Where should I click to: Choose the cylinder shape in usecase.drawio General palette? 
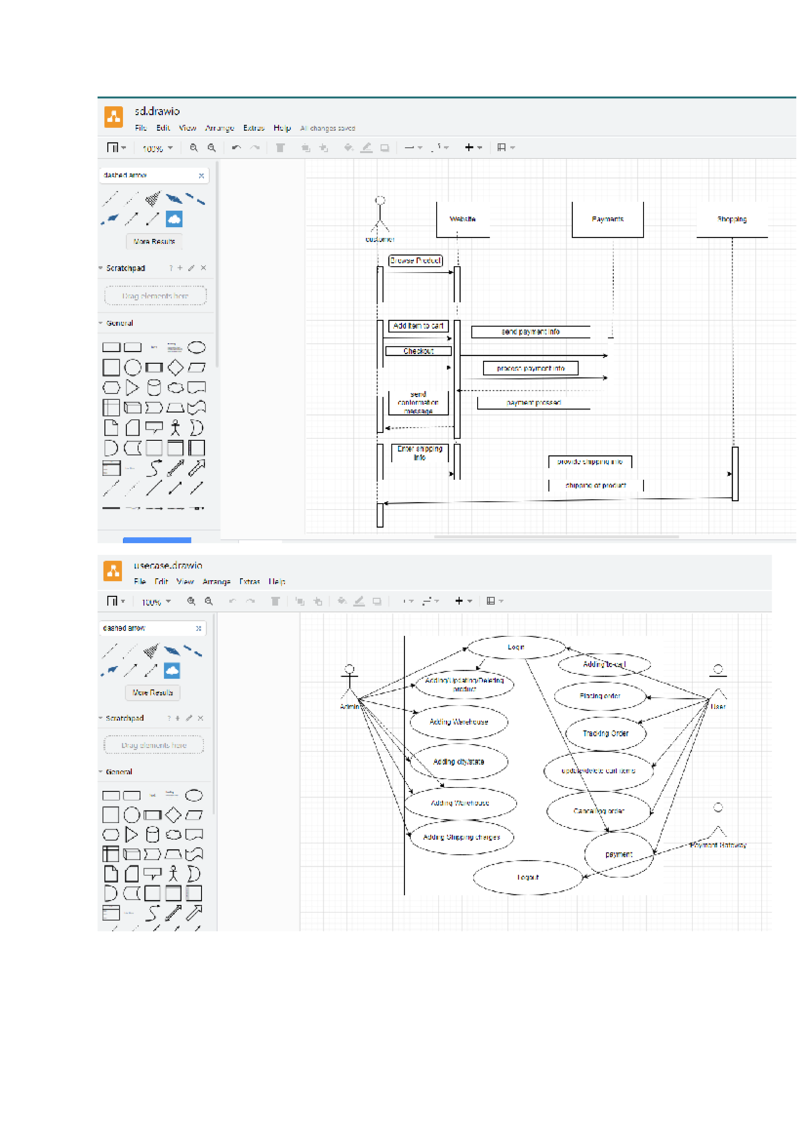152,835
